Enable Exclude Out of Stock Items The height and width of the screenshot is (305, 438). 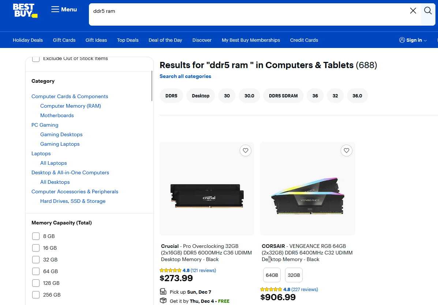coord(36,59)
